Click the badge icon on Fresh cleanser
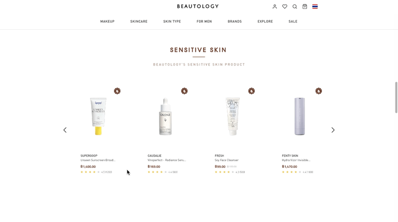Image resolution: width=398 pixels, height=222 pixels. [252, 91]
